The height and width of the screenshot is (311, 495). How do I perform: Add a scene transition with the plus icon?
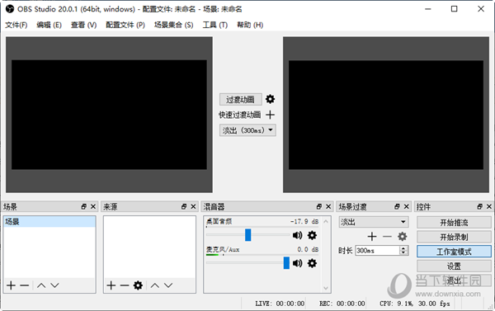tap(372, 236)
